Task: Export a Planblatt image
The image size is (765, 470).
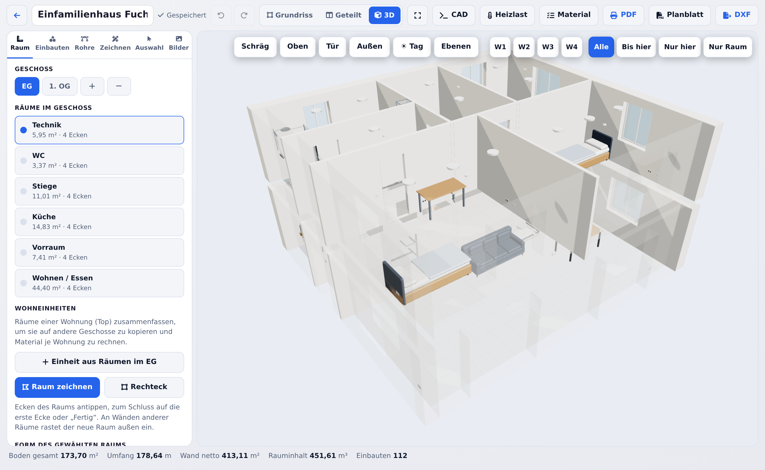Action: (679, 15)
